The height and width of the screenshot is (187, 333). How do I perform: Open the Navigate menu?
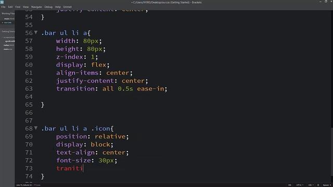tap(36, 7)
